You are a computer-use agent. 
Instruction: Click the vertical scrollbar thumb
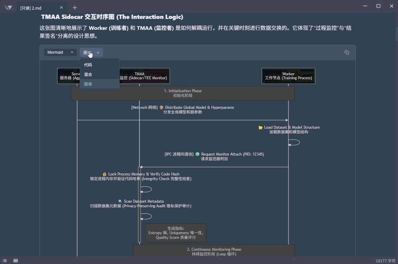pos(396,33)
